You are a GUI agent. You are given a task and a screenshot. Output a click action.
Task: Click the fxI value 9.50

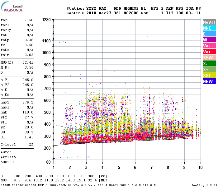click(29, 45)
